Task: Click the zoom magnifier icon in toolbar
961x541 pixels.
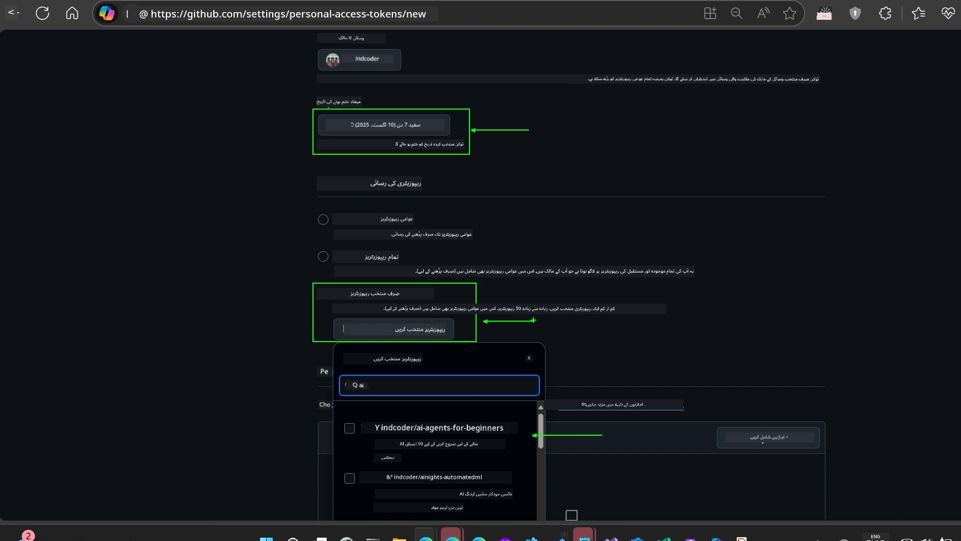Action: pyautogui.click(x=737, y=13)
